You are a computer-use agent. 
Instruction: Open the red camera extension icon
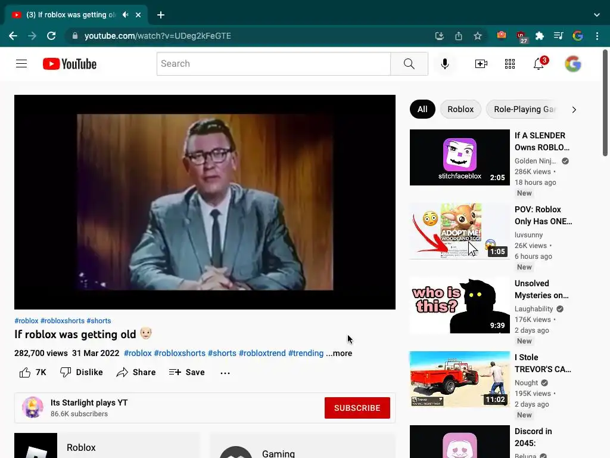pos(502,35)
